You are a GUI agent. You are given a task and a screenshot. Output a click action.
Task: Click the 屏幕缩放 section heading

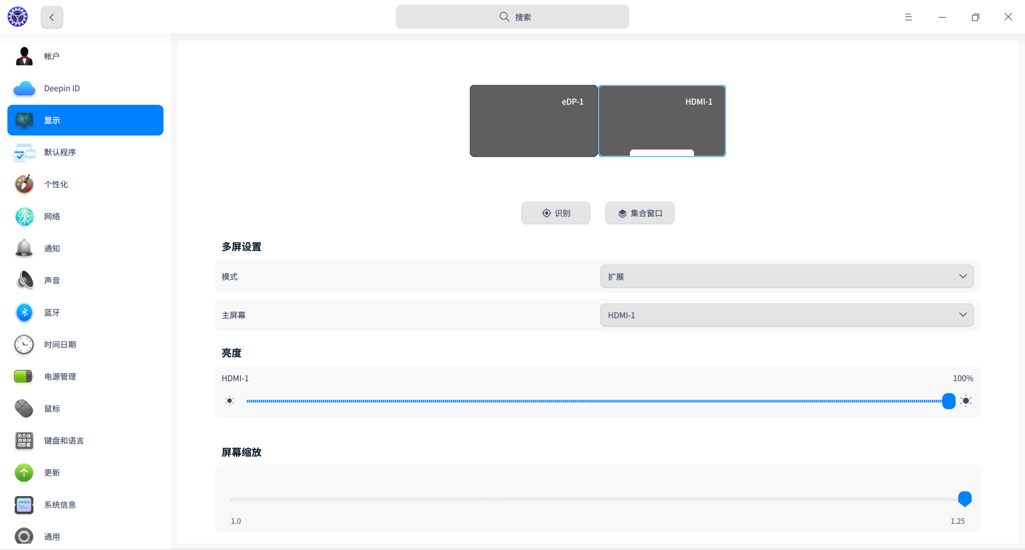pyautogui.click(x=241, y=452)
